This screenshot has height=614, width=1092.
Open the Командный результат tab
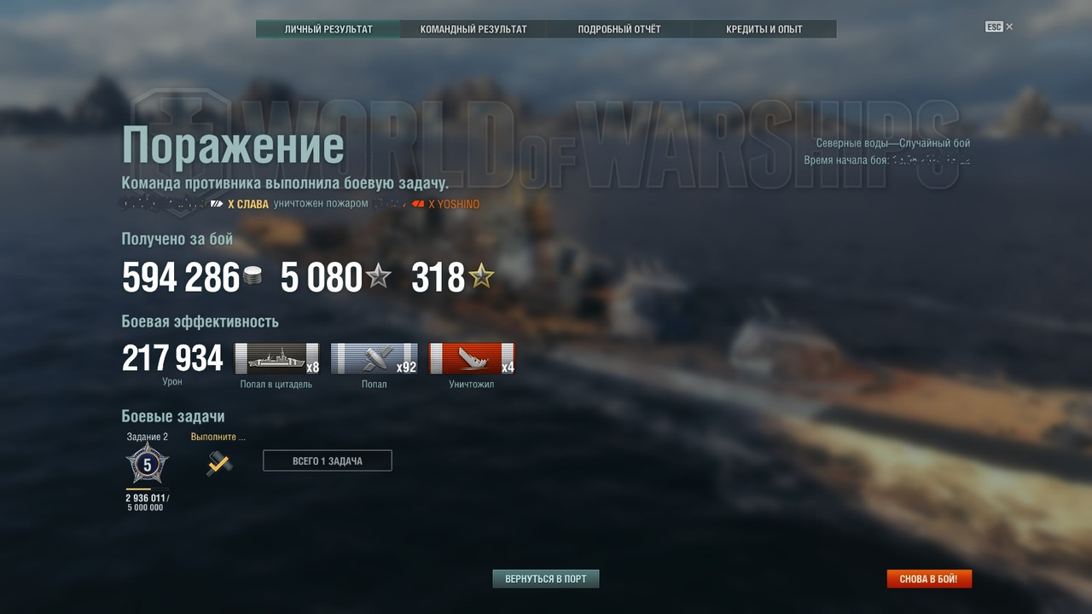coord(473,29)
